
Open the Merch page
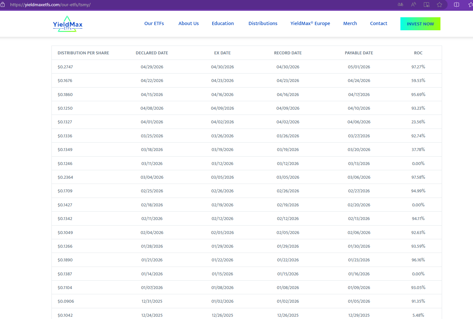point(350,23)
